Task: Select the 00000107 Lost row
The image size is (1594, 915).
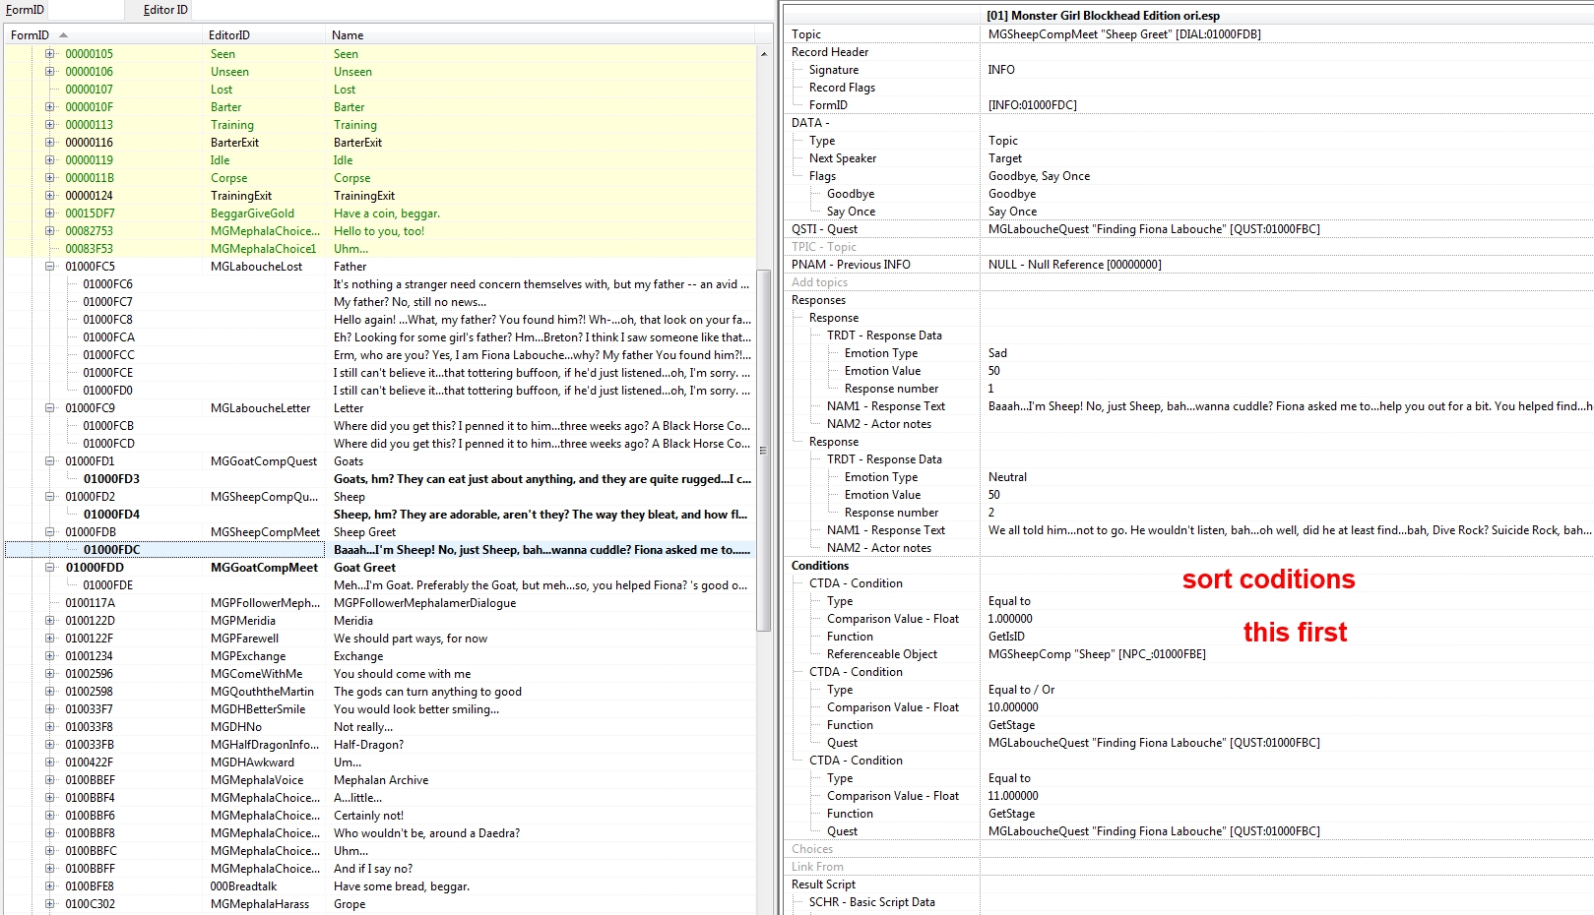Action: pos(380,90)
